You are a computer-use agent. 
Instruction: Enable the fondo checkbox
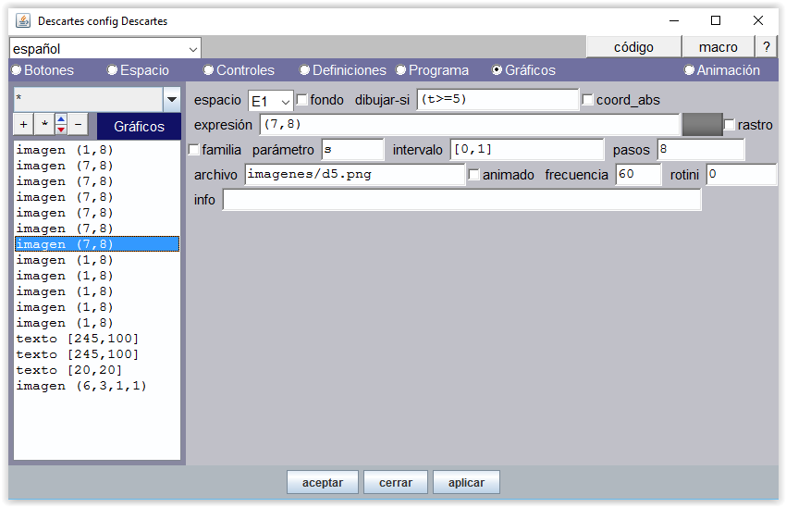(x=302, y=100)
